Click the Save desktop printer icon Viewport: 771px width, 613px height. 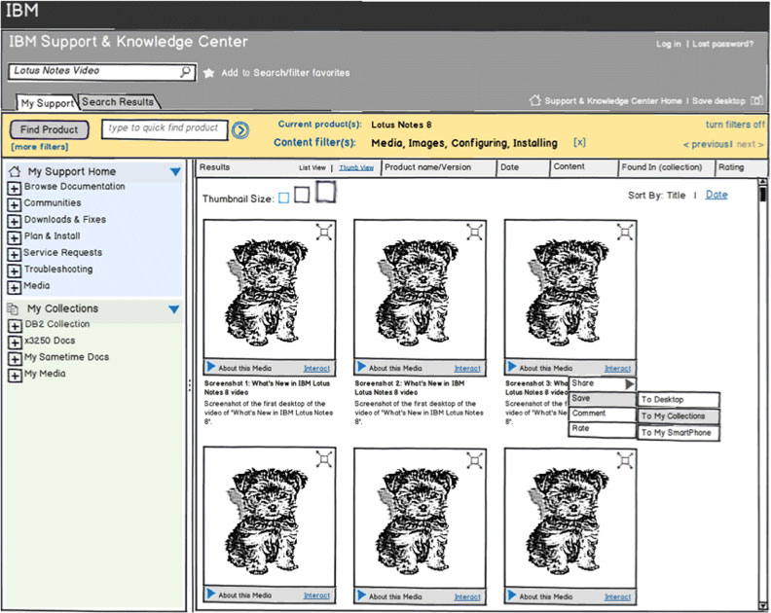point(755,100)
